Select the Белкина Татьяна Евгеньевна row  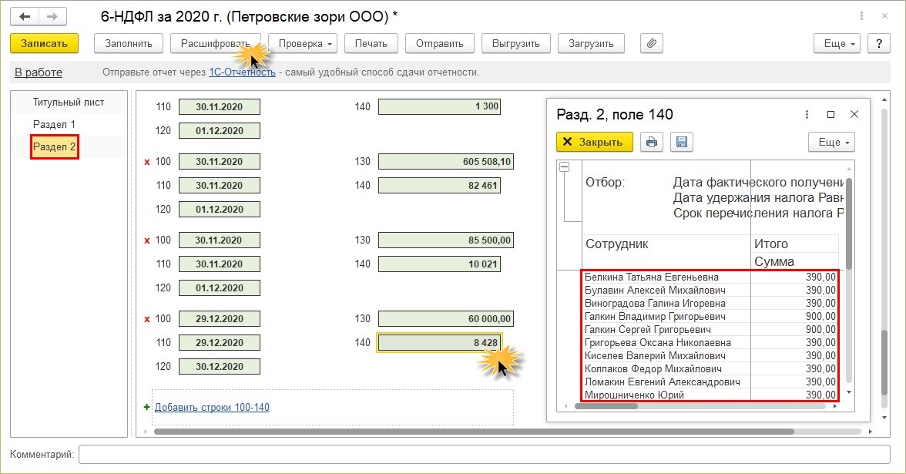click(x=710, y=277)
